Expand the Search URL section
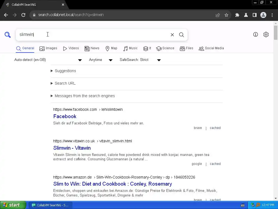The image size is (278, 209). coord(63,83)
